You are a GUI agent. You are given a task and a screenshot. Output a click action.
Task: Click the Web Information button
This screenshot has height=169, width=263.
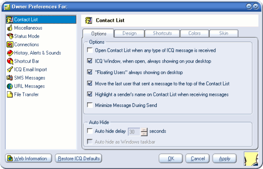28,158
